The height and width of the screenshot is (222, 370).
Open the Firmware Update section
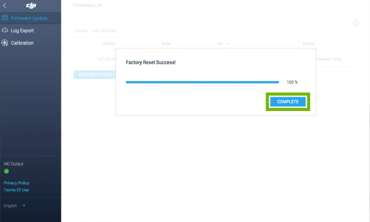pyautogui.click(x=30, y=18)
